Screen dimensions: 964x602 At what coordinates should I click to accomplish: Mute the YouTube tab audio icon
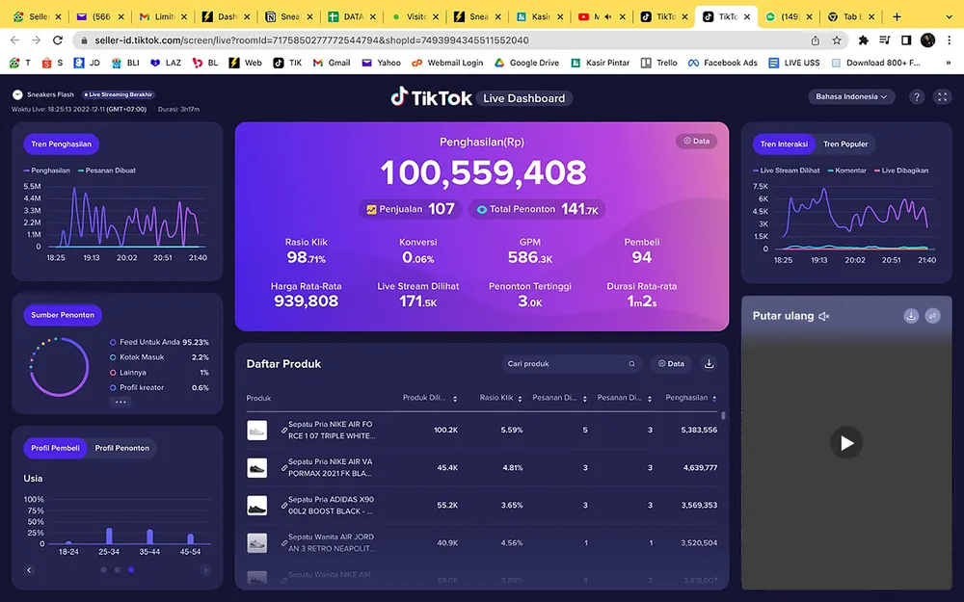coord(608,16)
